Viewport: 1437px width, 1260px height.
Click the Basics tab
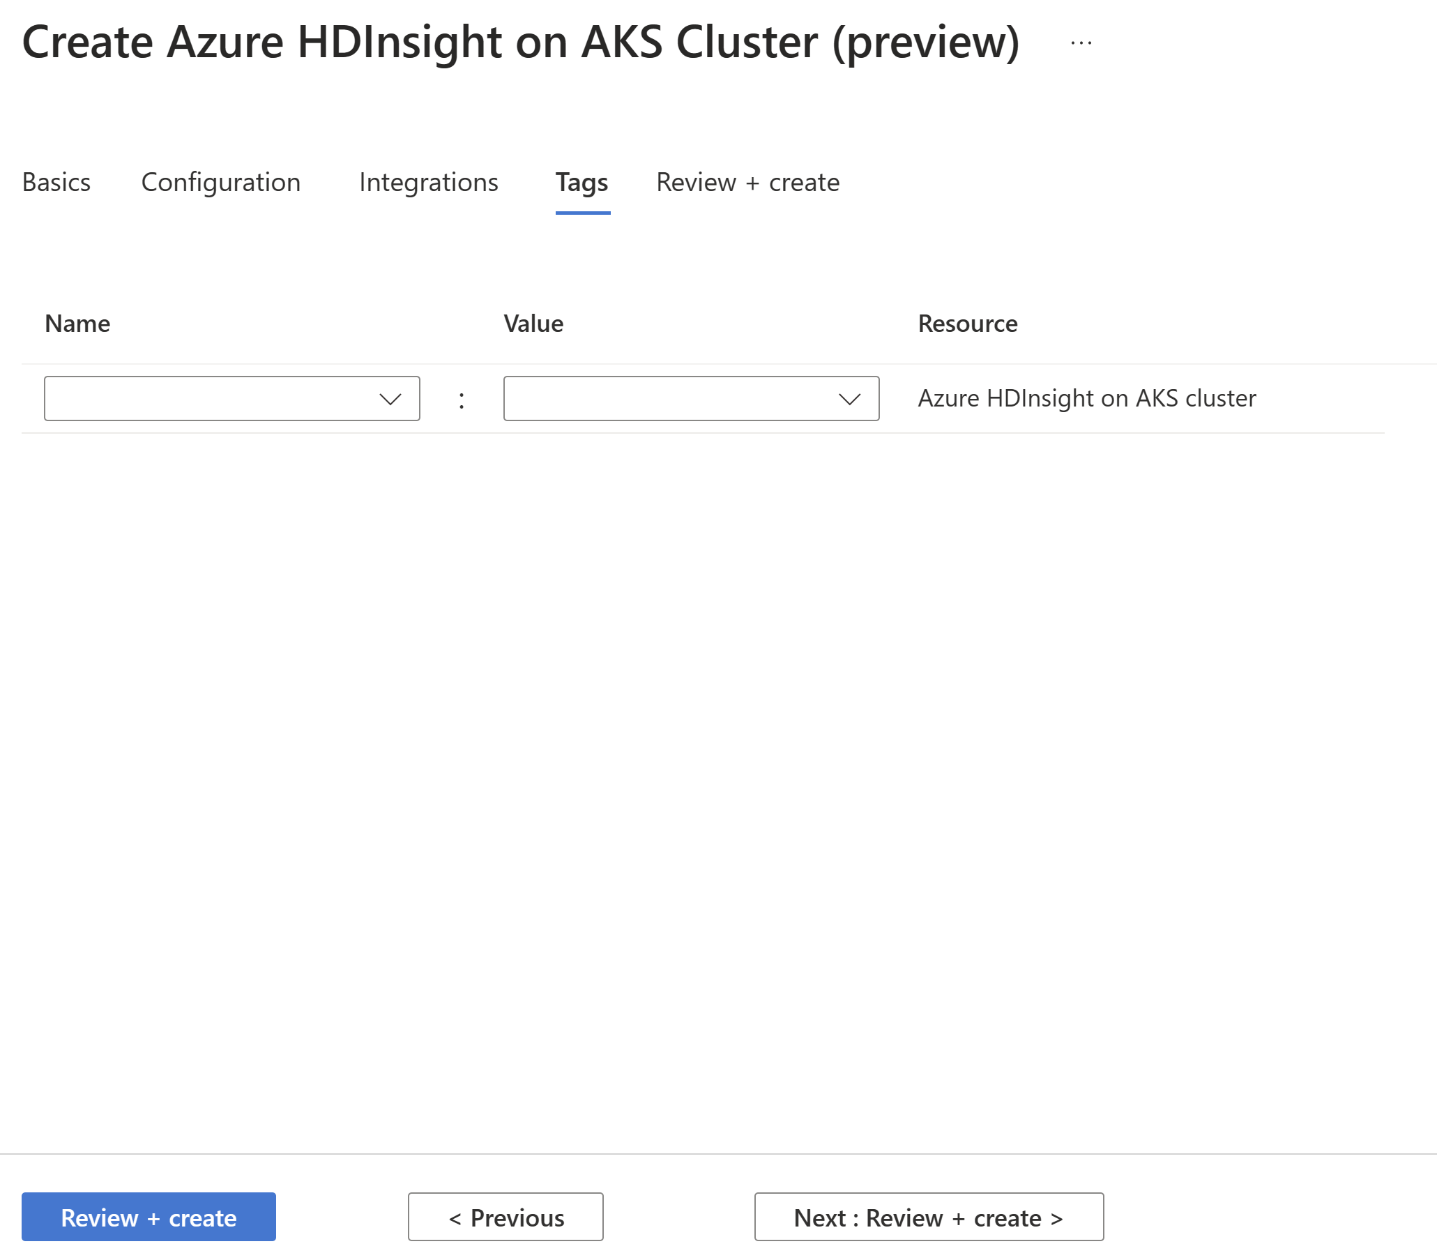coord(55,181)
